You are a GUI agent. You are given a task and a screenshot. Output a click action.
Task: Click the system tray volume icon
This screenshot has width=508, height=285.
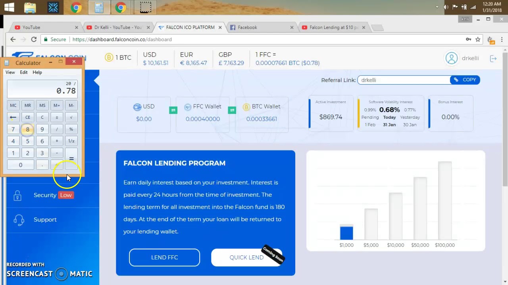click(x=446, y=7)
